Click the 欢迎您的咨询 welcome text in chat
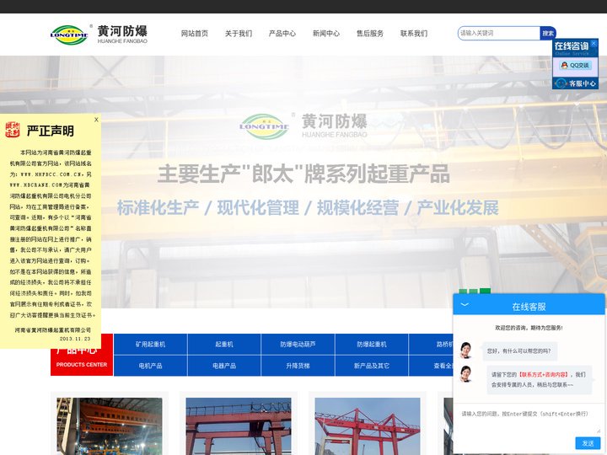Image resolution: width=607 pixels, height=455 pixels. tap(529, 328)
